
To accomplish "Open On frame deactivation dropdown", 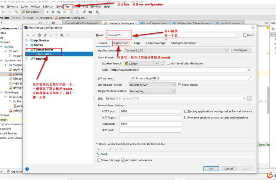I will 152,91.
